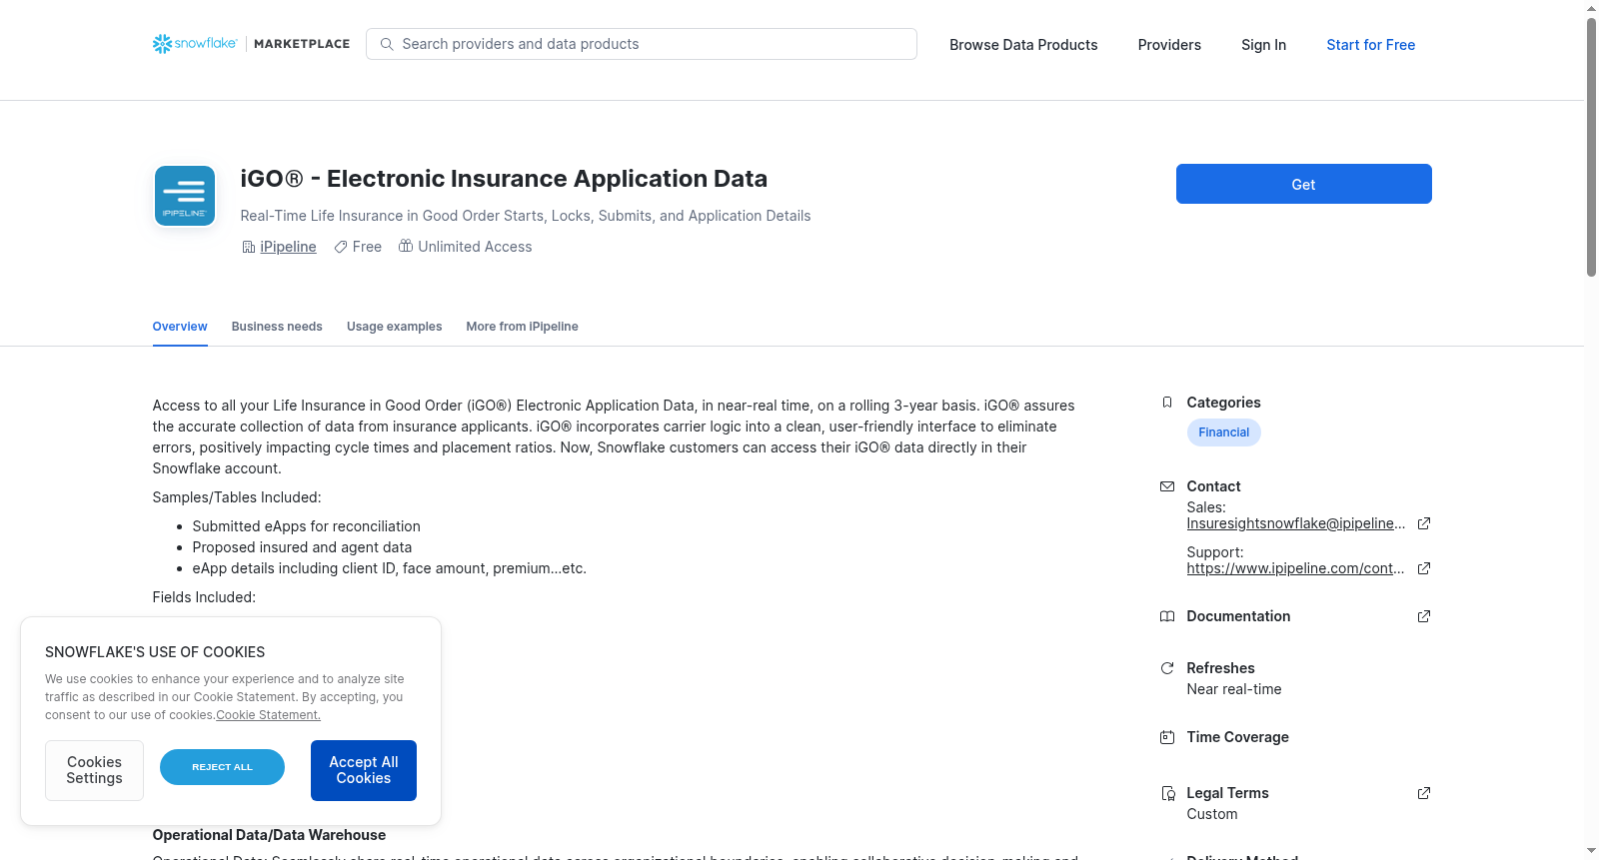Open the iPipeline provider link
The width and height of the screenshot is (1599, 860).
pyautogui.click(x=288, y=247)
